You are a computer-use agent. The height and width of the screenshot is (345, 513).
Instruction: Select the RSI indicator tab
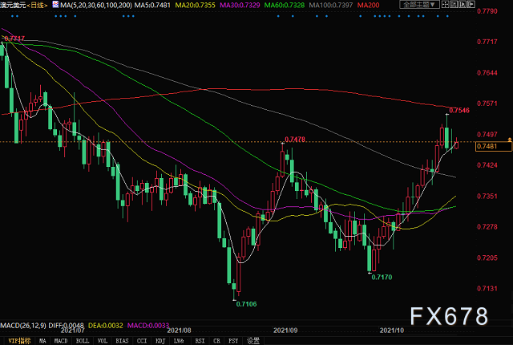(x=200, y=341)
